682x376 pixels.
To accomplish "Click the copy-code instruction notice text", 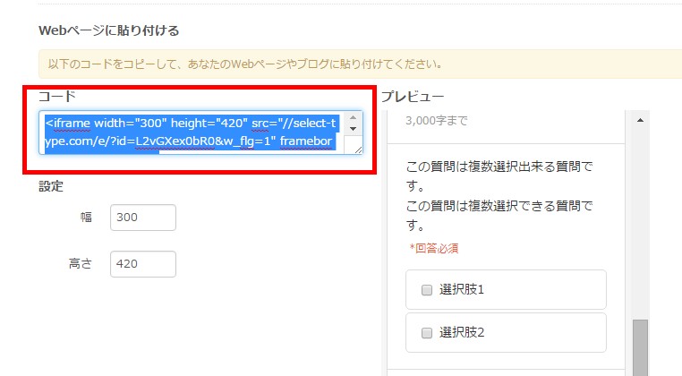I will (x=245, y=64).
